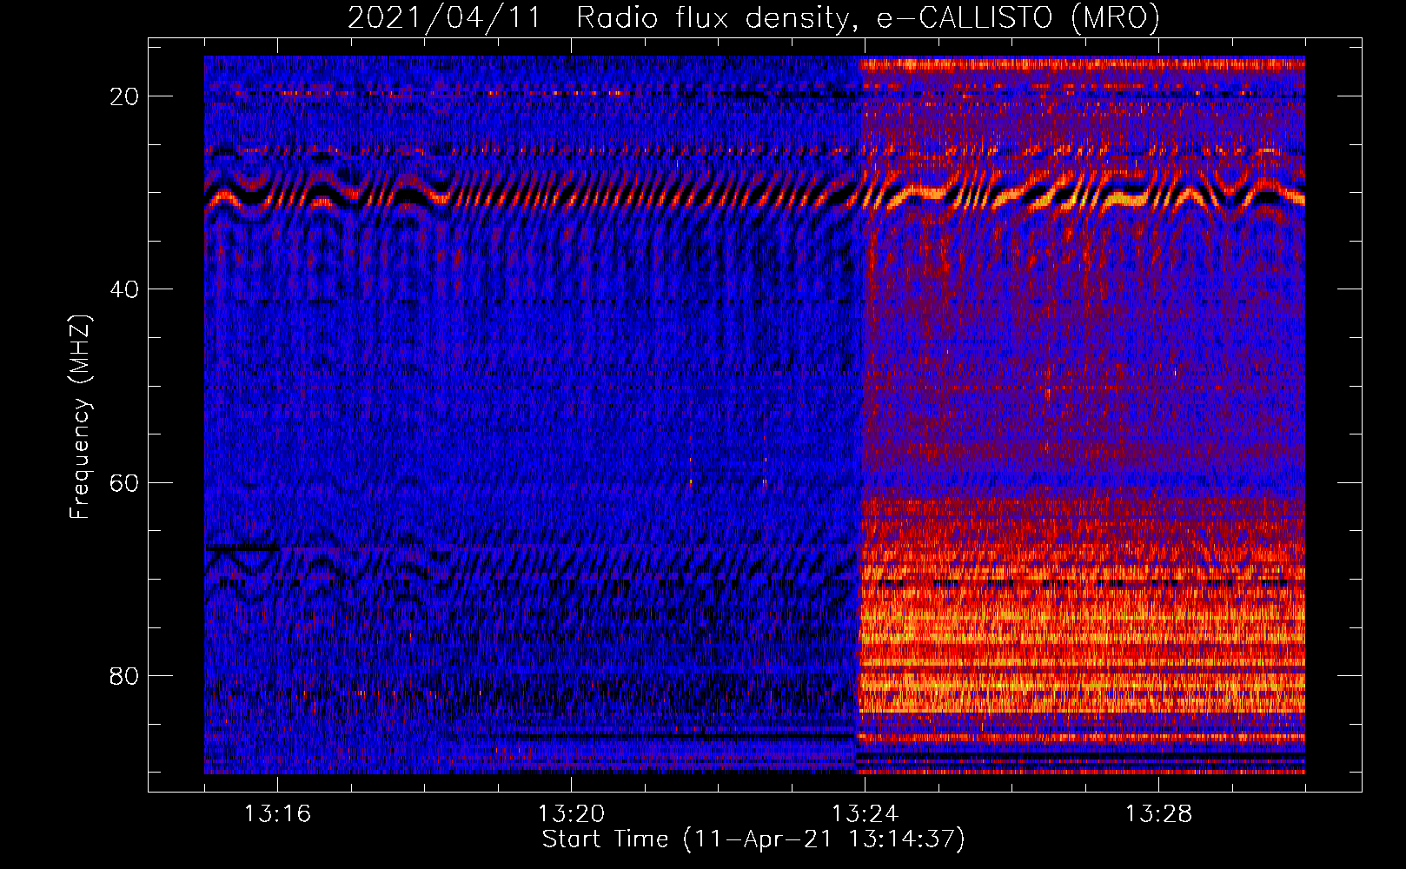Click the 'Frequency (MHZ)' axis title
Screen dimensions: 1406x869
[x=80, y=416]
